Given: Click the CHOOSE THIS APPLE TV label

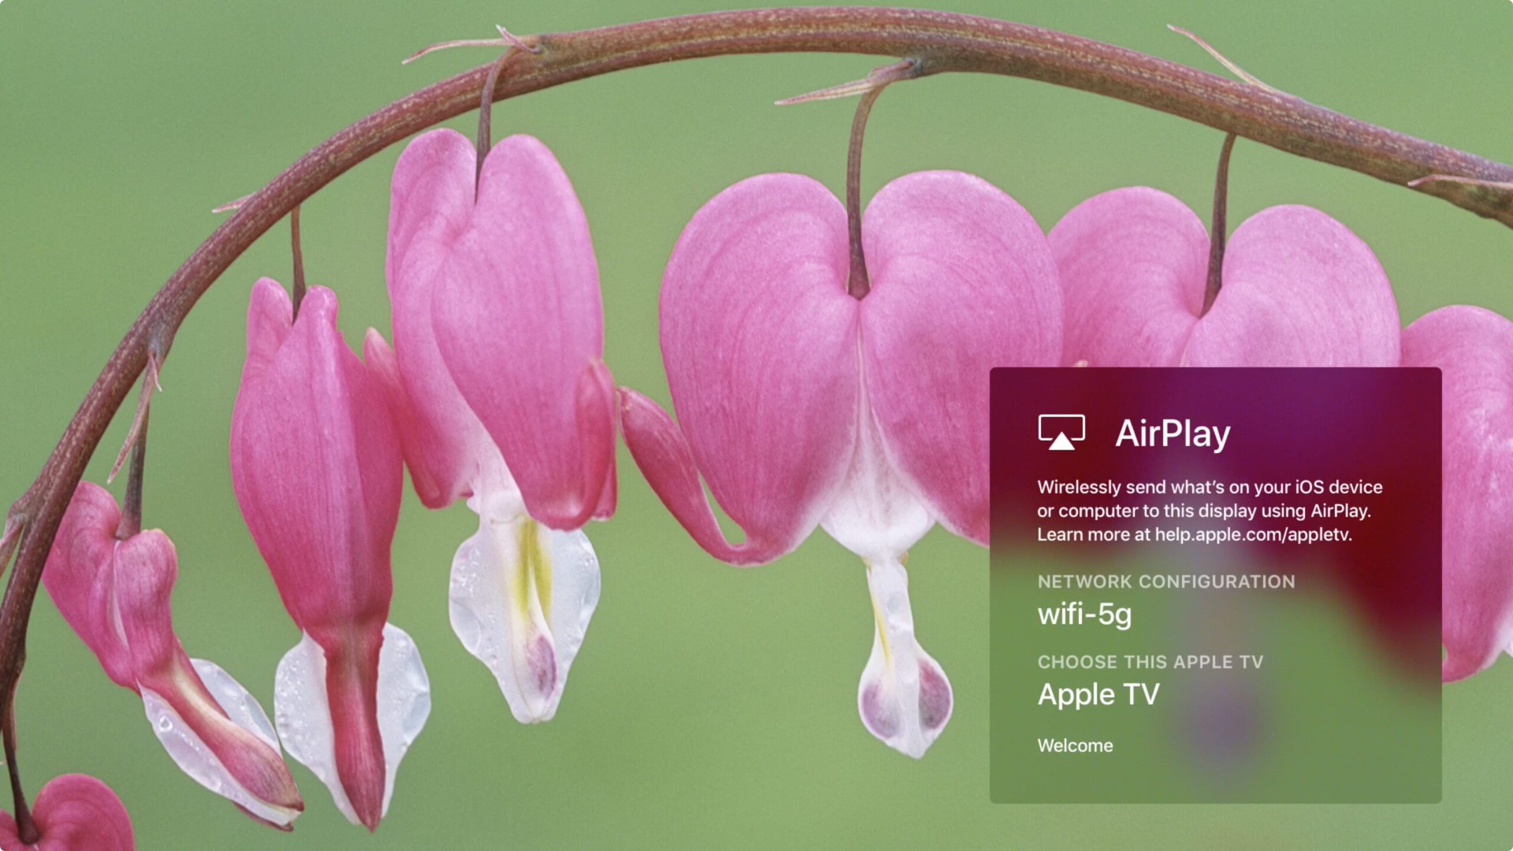Looking at the screenshot, I should (x=1150, y=662).
